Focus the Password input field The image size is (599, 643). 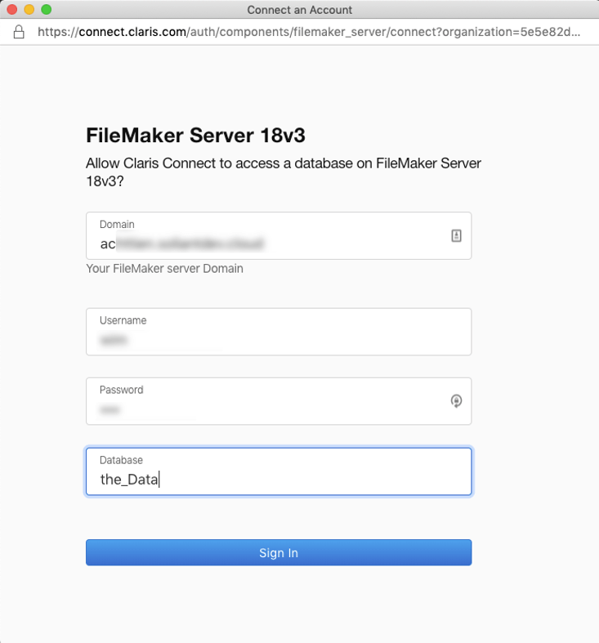279,401
